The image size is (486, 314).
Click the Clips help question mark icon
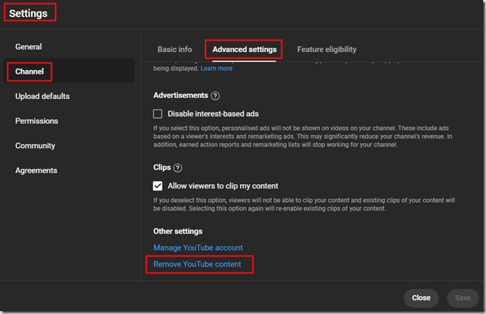[178, 168]
